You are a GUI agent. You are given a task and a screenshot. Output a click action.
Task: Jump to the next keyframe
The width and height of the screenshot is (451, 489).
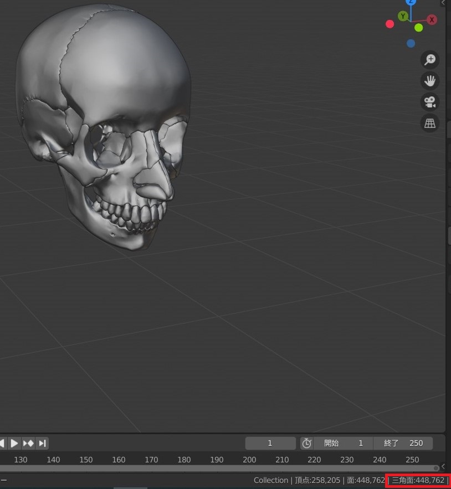[28, 443]
